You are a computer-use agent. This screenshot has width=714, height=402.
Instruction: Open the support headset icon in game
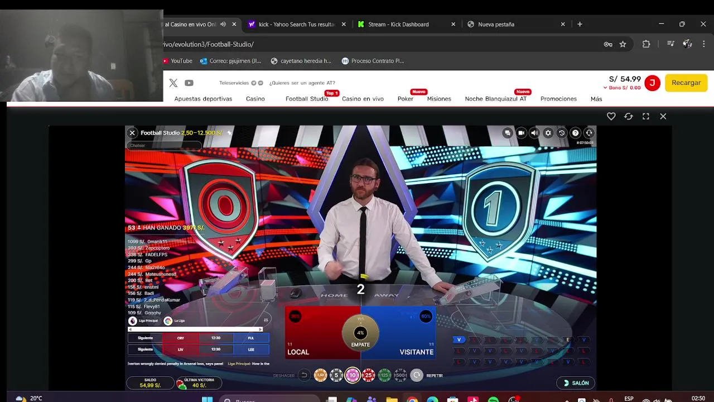tap(589, 133)
